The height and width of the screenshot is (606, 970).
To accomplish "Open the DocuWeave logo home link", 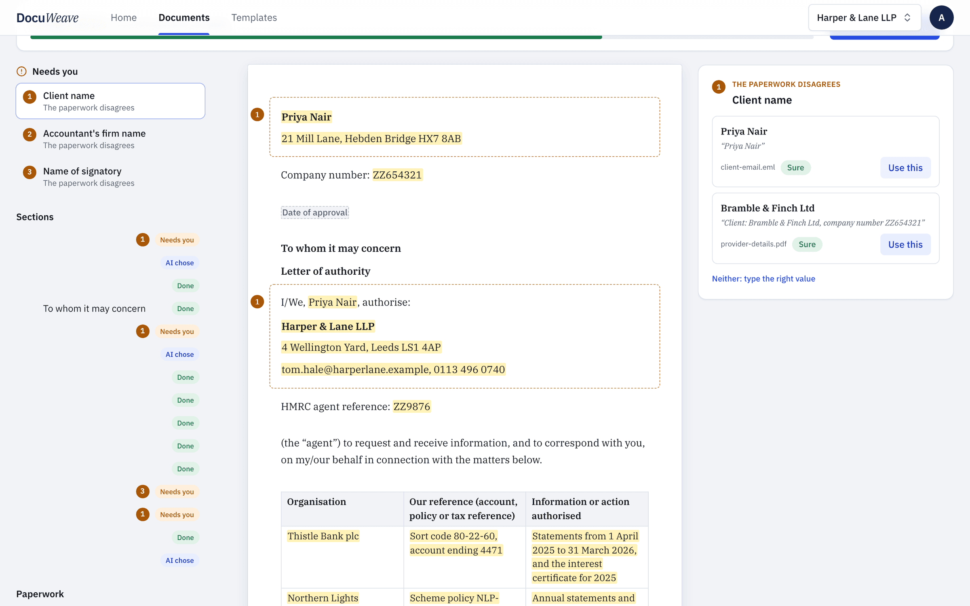I will tap(47, 17).
